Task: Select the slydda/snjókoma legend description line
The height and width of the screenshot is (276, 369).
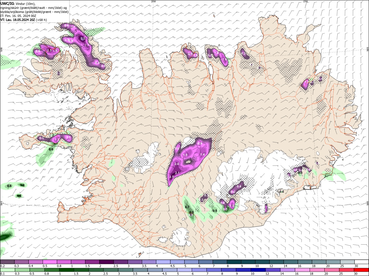Action: [34, 12]
